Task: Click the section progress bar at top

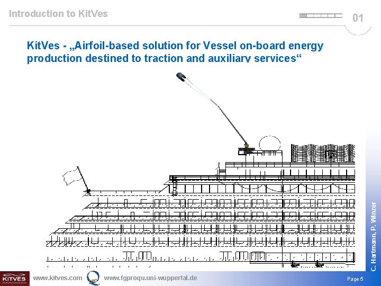Action: click(x=321, y=16)
